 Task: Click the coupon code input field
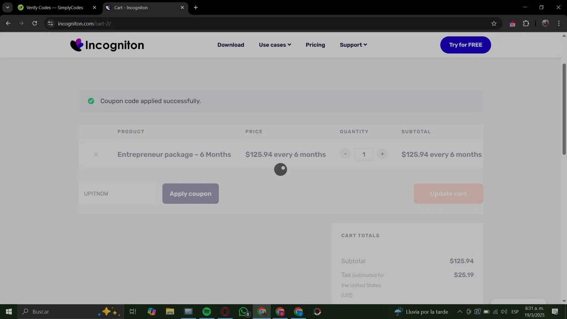coord(118,194)
